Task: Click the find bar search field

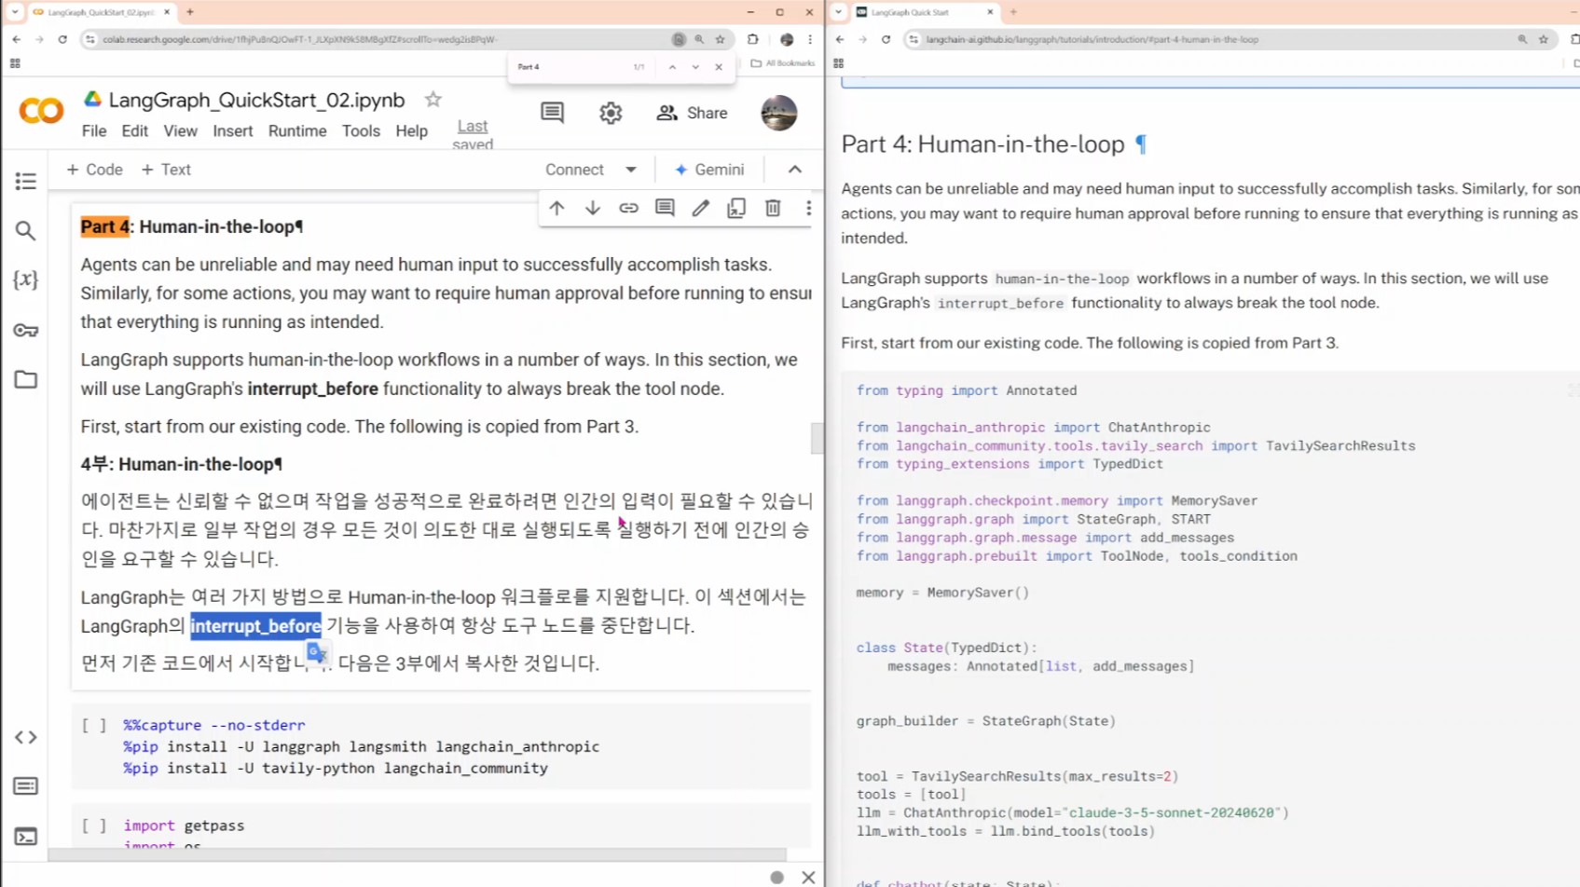Action: click(x=570, y=67)
